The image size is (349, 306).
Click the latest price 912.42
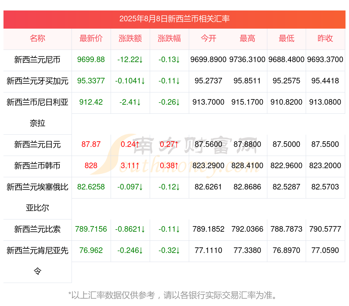click(91, 102)
